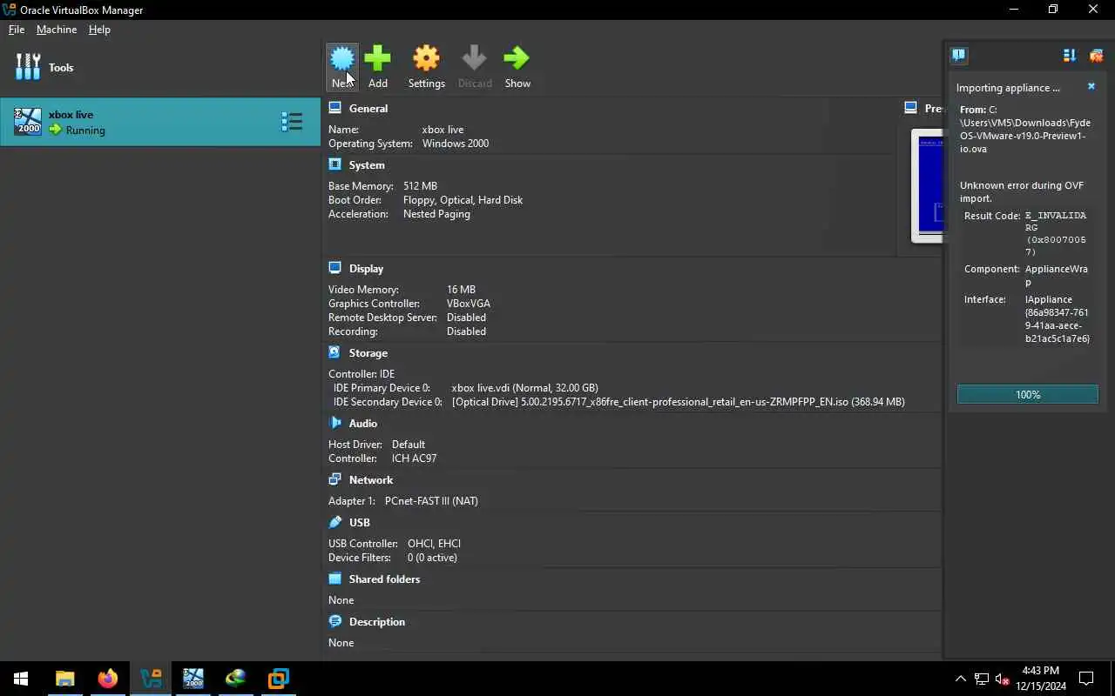Dismiss the Importing appliance notification
Image resolution: width=1115 pixels, height=696 pixels.
(1091, 87)
